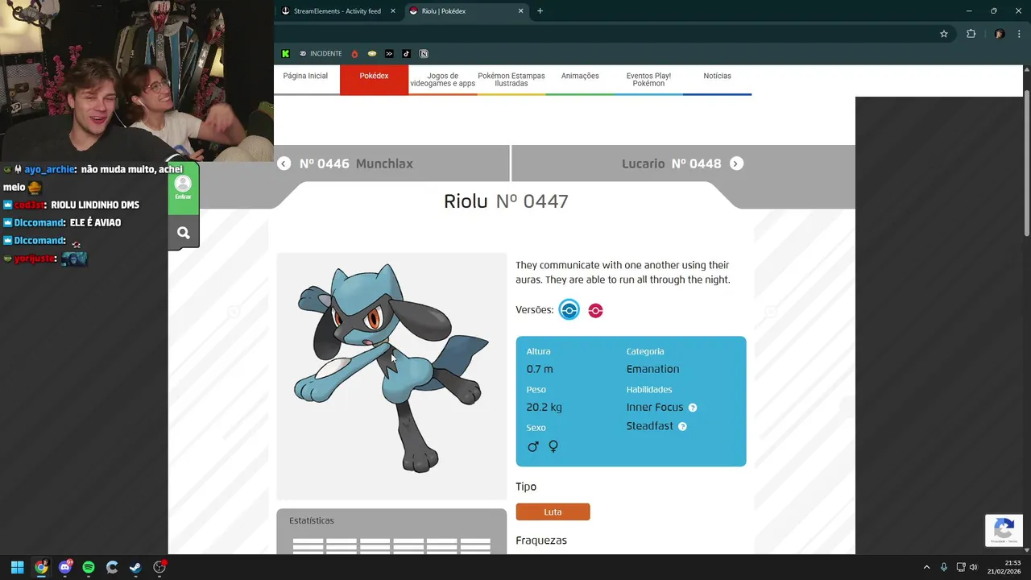Select the red Pokéball version
1031x580 pixels.
click(595, 311)
